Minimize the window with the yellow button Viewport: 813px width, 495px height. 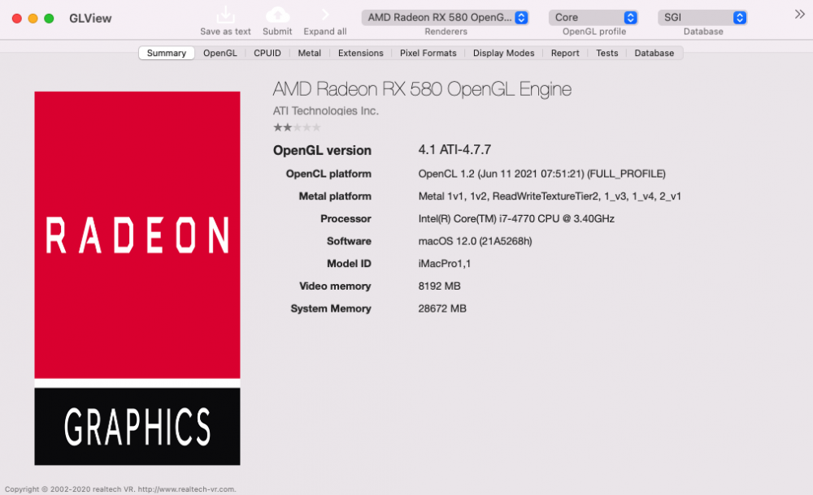coord(33,19)
